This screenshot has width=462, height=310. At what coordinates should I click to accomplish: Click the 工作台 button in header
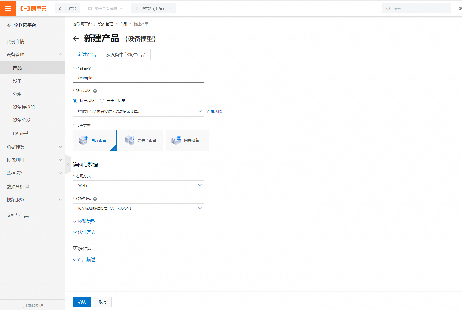[x=68, y=8]
